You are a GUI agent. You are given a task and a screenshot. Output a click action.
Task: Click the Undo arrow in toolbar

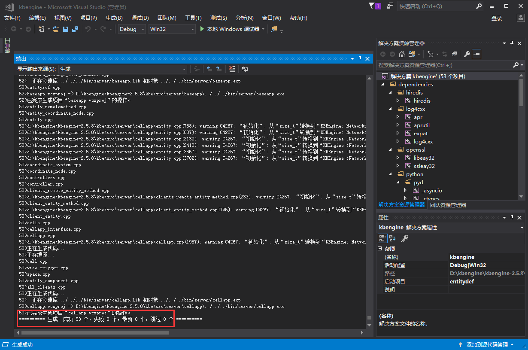point(88,29)
